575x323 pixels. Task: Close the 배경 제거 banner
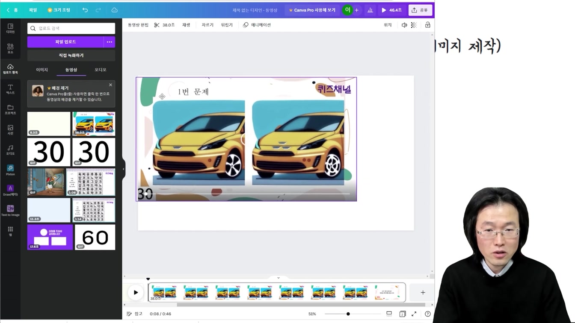[110, 85]
